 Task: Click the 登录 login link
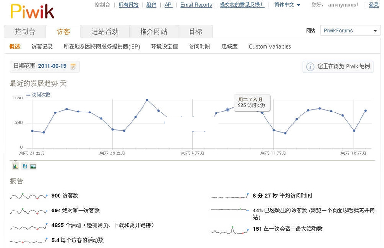[373, 5]
